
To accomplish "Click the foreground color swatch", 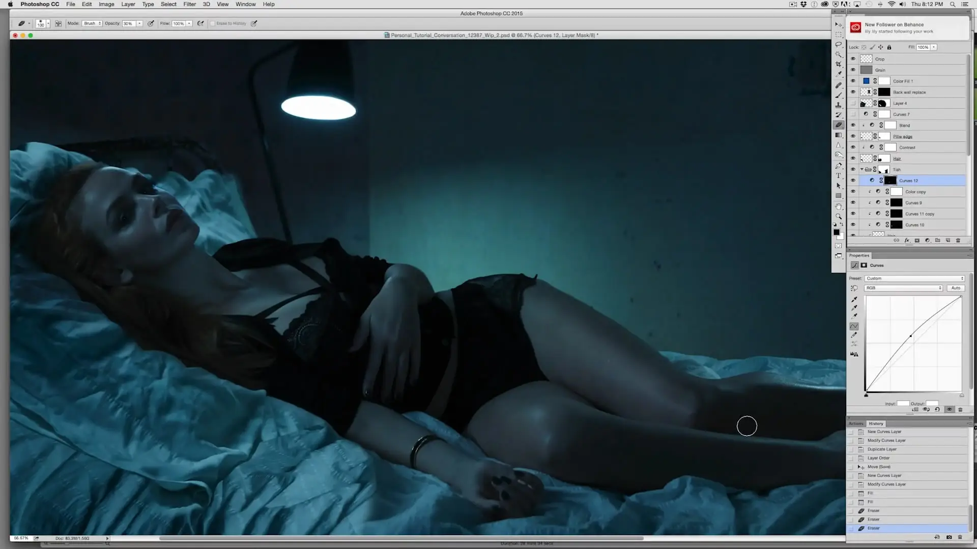I will pos(836,232).
